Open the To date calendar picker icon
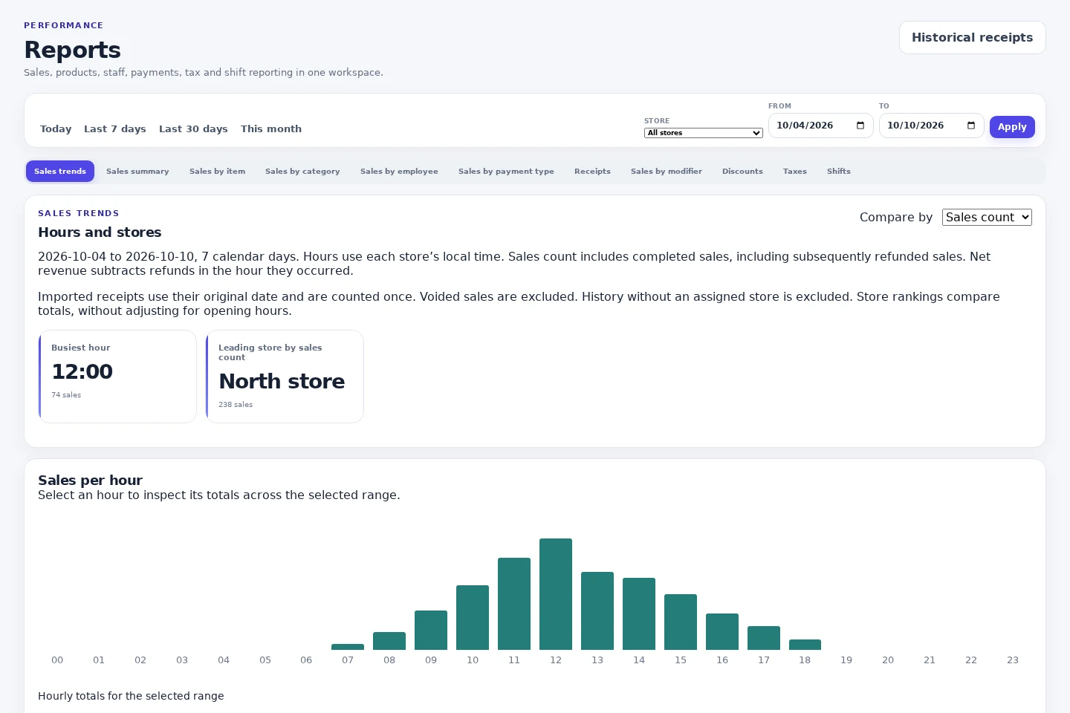1070x713 pixels. tap(971, 126)
